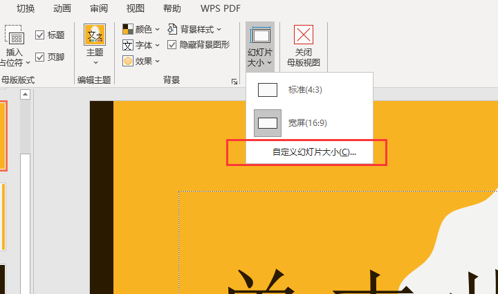Open the 背景 group dialog launcher
The height and width of the screenshot is (294, 498).
pyautogui.click(x=234, y=82)
